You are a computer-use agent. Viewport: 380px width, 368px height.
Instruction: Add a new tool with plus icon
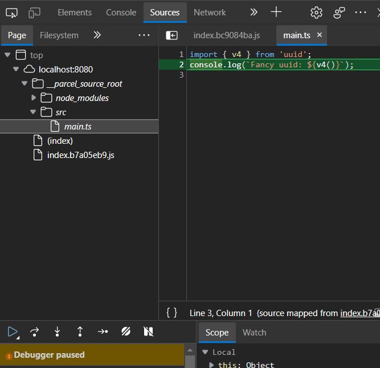click(276, 12)
